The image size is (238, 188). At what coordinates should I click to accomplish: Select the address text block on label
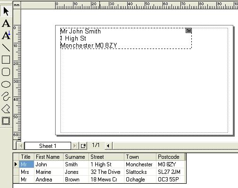click(x=126, y=39)
